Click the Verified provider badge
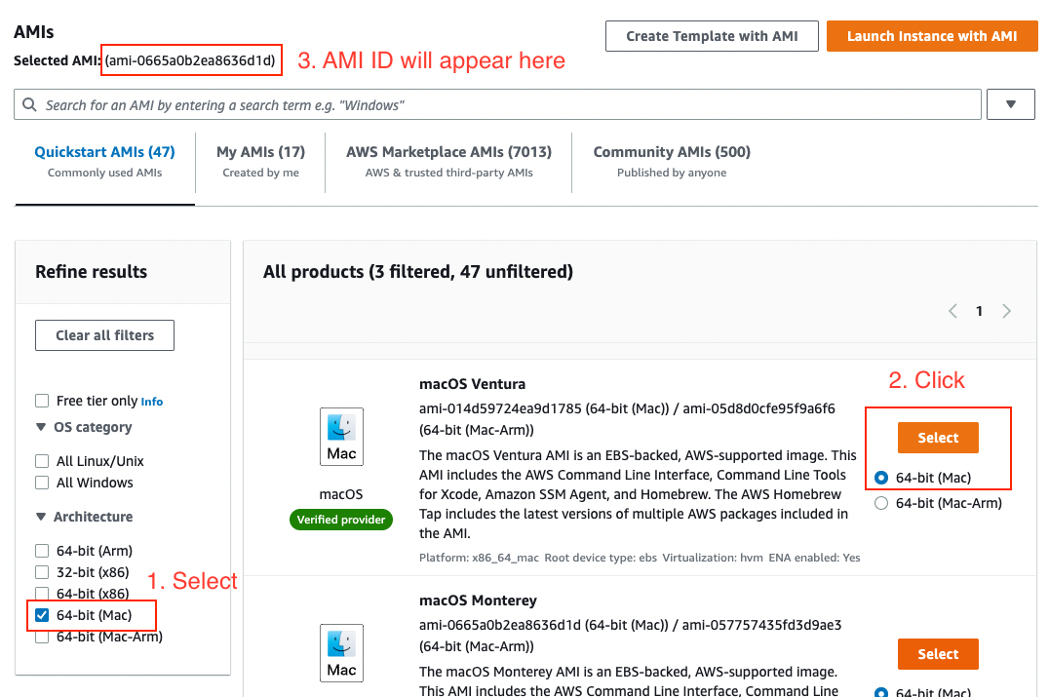This screenshot has height=697, width=1049. point(341,519)
